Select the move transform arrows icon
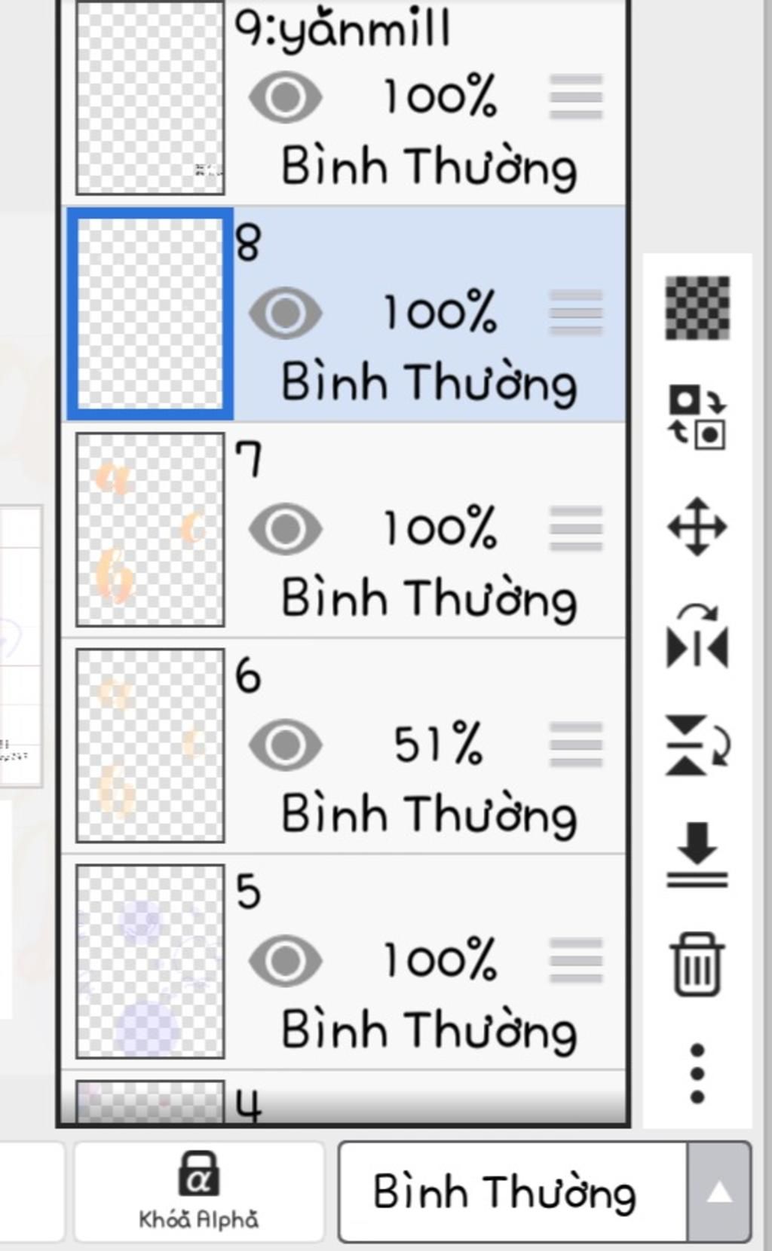 pos(697,526)
